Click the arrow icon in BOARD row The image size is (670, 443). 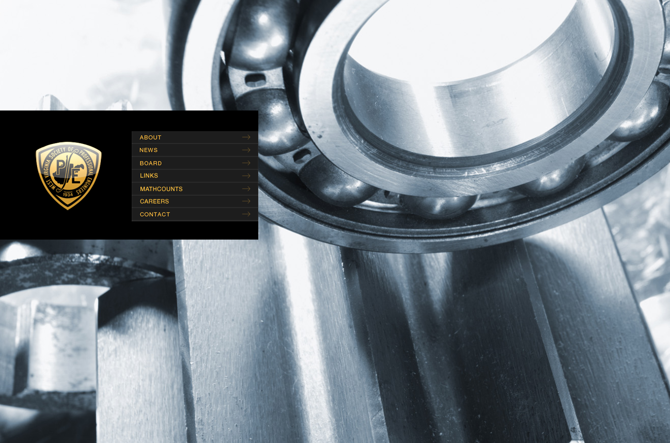click(246, 163)
